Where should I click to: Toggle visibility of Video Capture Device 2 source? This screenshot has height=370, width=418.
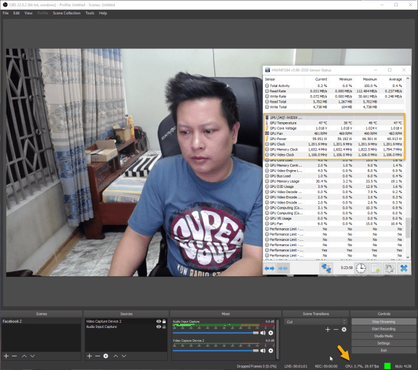coord(159,321)
